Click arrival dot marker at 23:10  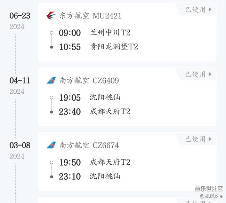51,176
